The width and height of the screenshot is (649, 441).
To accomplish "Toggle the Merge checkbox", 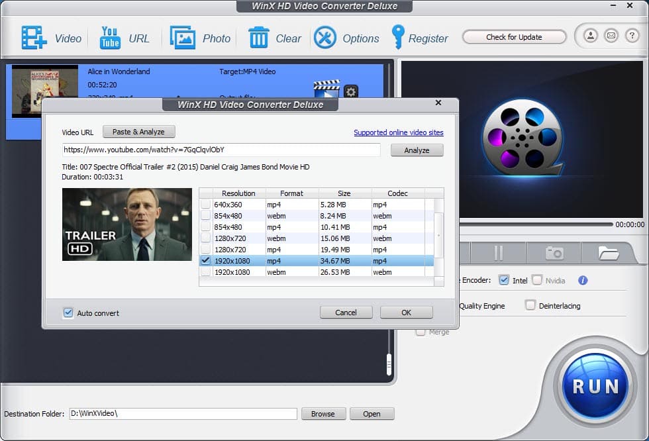I will click(x=421, y=332).
